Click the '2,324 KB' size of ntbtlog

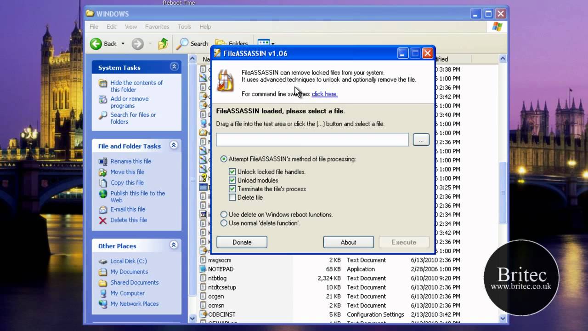point(329,278)
